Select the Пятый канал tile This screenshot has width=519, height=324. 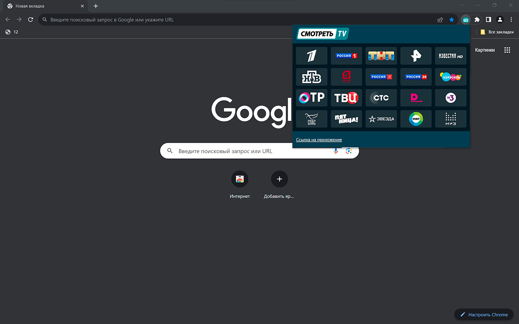pos(346,77)
